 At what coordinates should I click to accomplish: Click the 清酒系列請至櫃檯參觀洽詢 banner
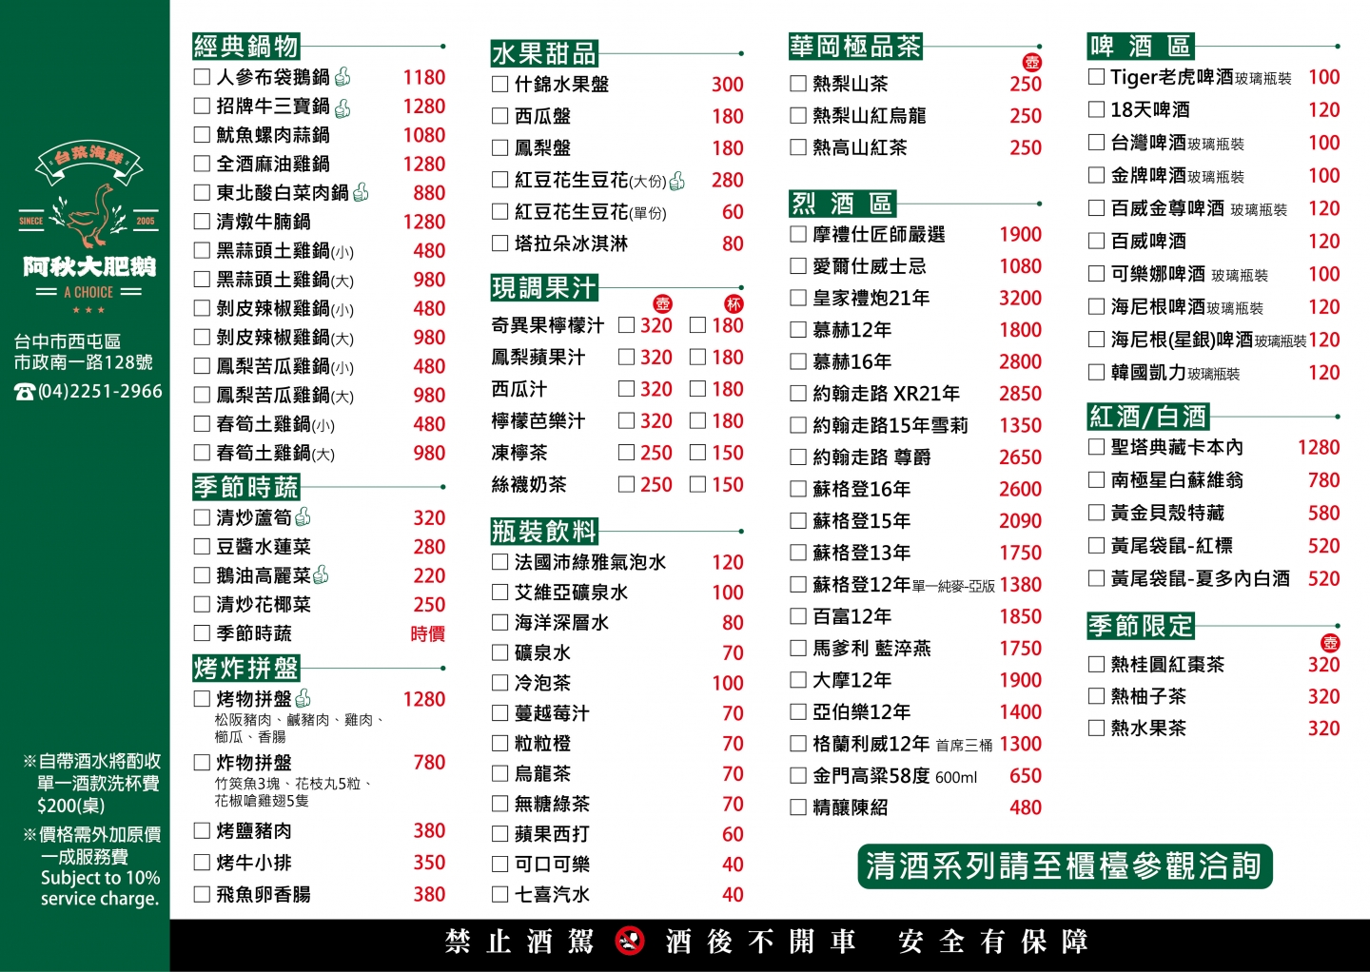tap(1064, 865)
